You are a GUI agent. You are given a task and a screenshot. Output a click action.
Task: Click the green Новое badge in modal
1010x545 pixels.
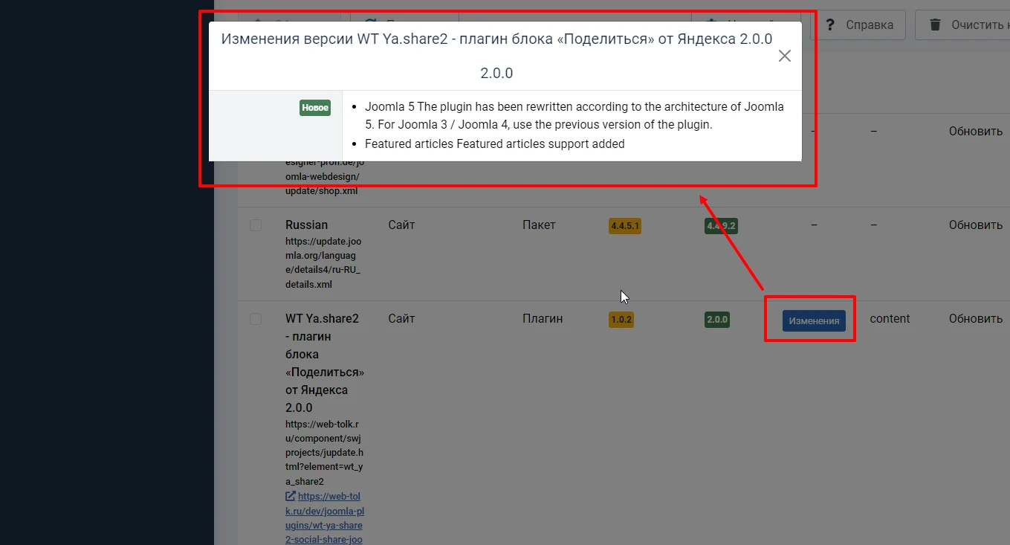point(315,108)
